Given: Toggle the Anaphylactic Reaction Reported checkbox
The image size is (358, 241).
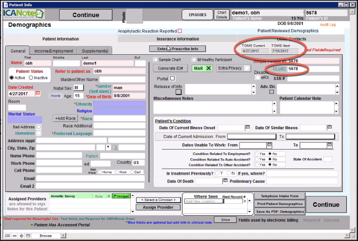Looking at the screenshot, I should 180,31.
